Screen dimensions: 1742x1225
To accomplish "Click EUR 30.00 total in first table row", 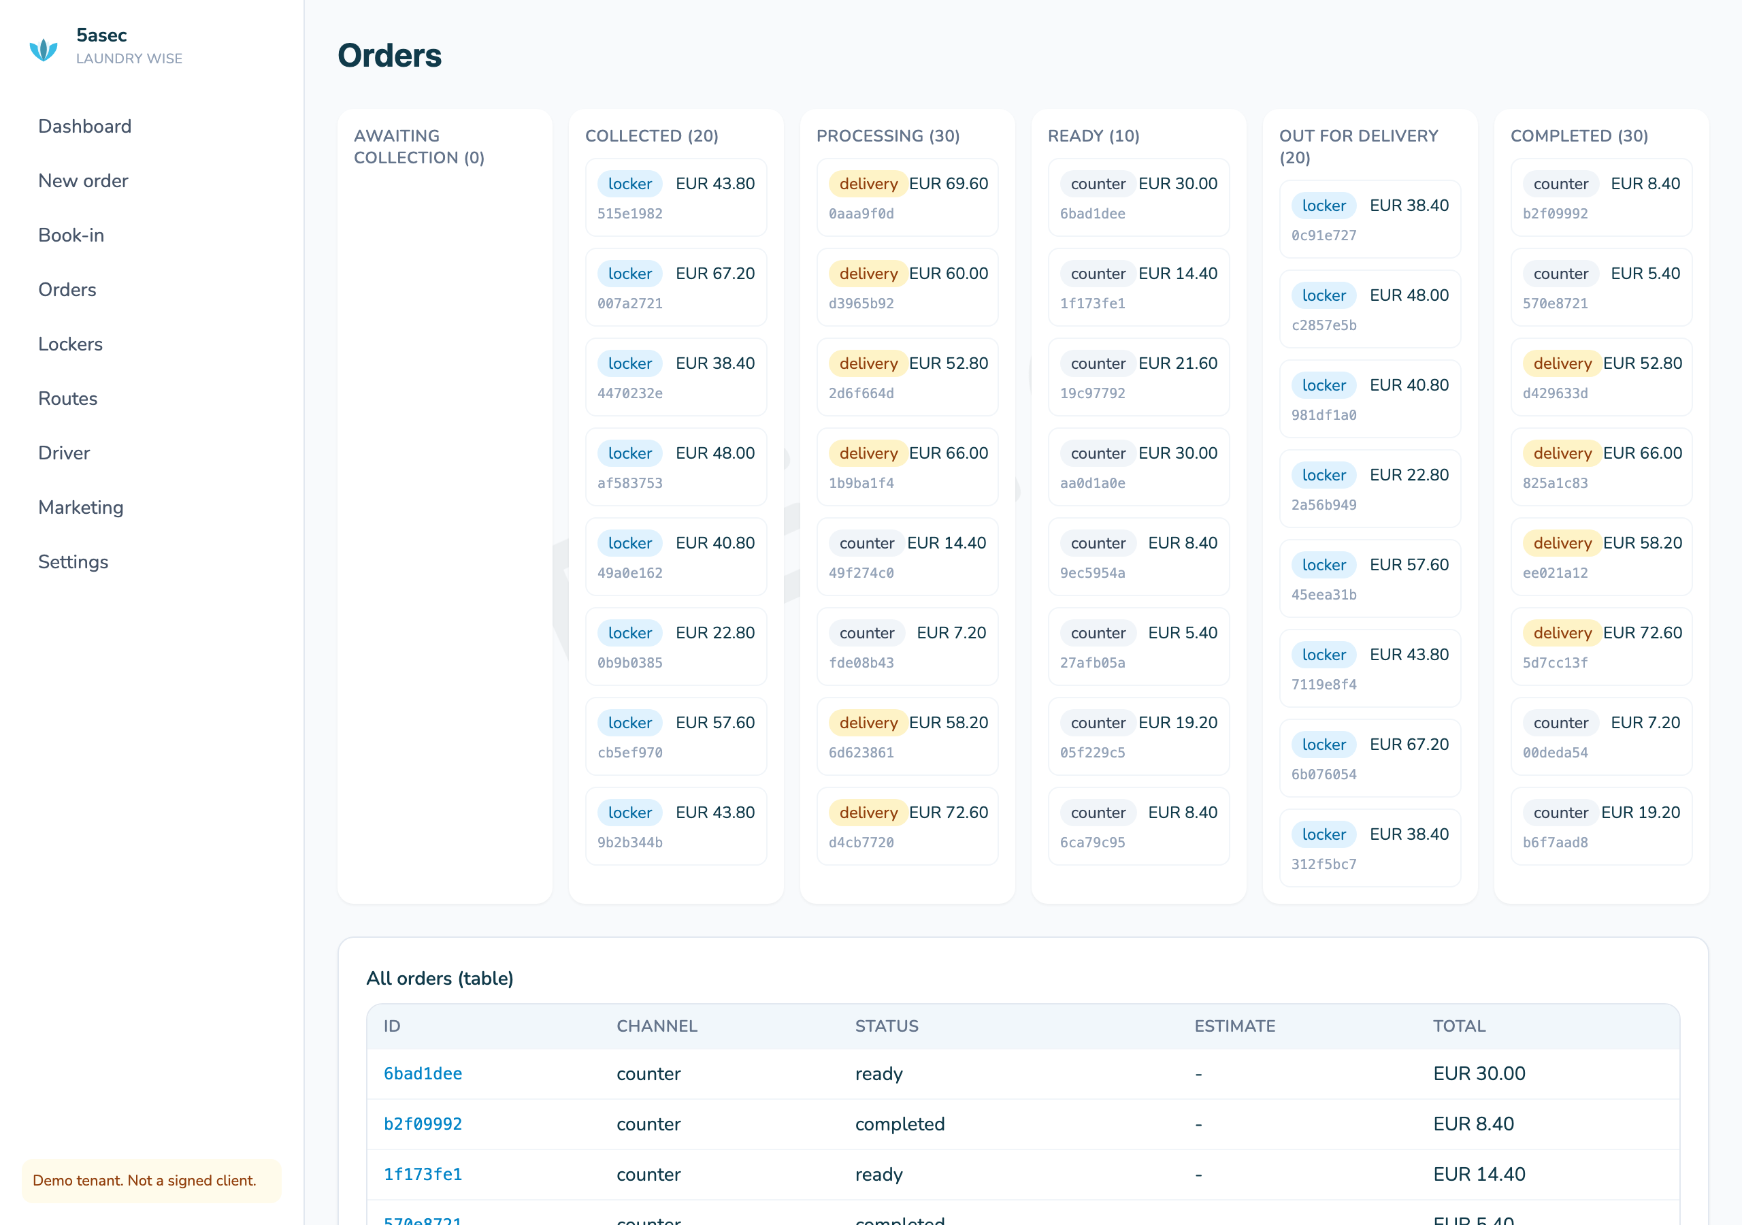I will coord(1479,1073).
